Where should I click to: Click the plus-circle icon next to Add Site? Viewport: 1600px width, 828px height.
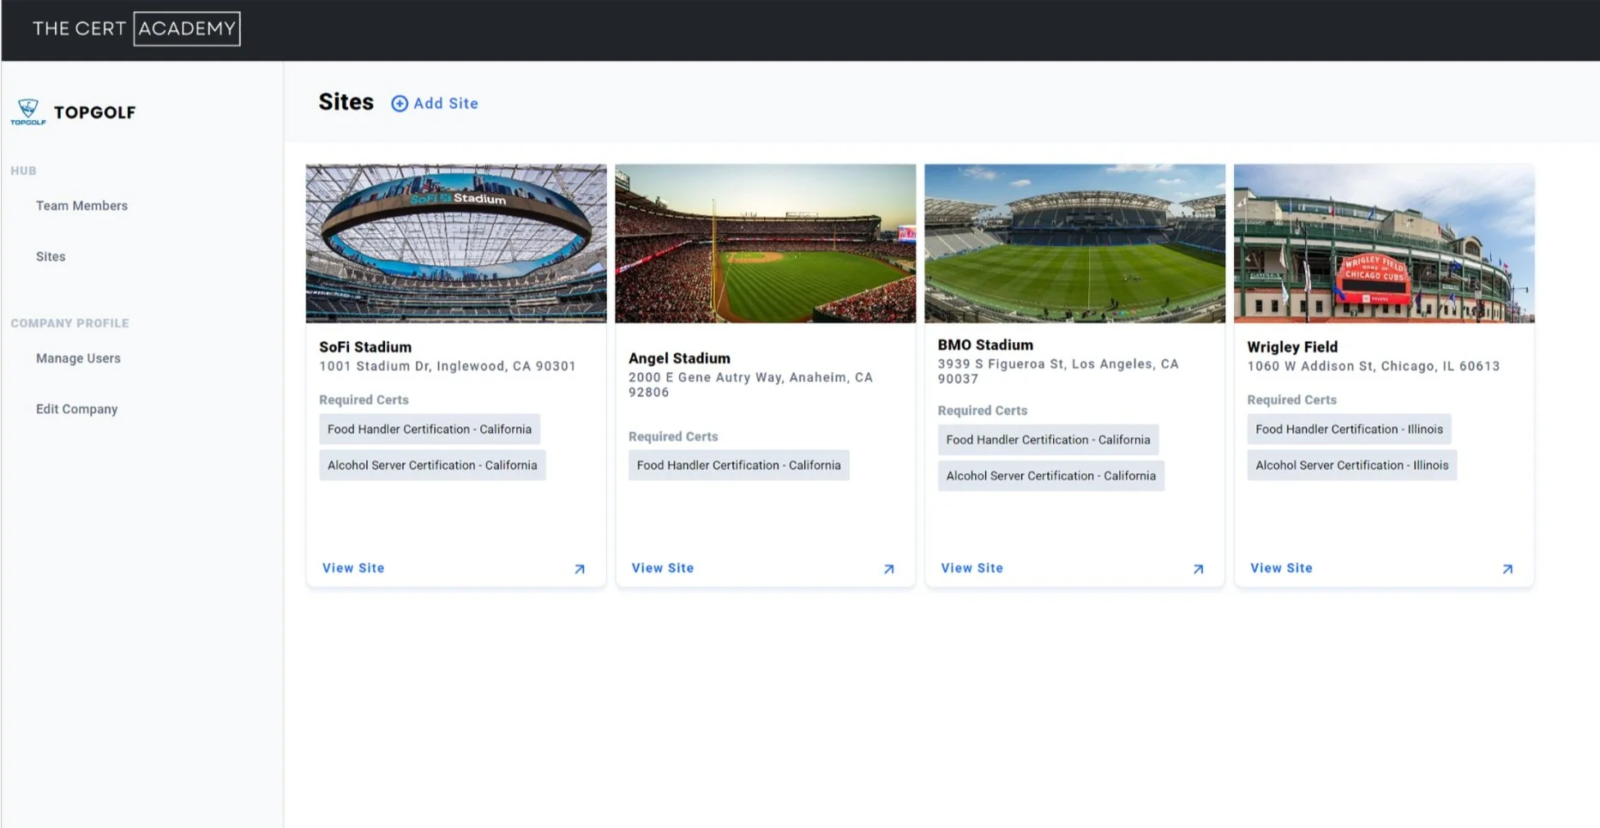[x=400, y=104]
